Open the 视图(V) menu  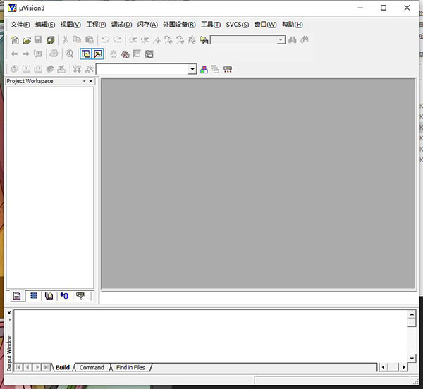pyautogui.click(x=70, y=25)
